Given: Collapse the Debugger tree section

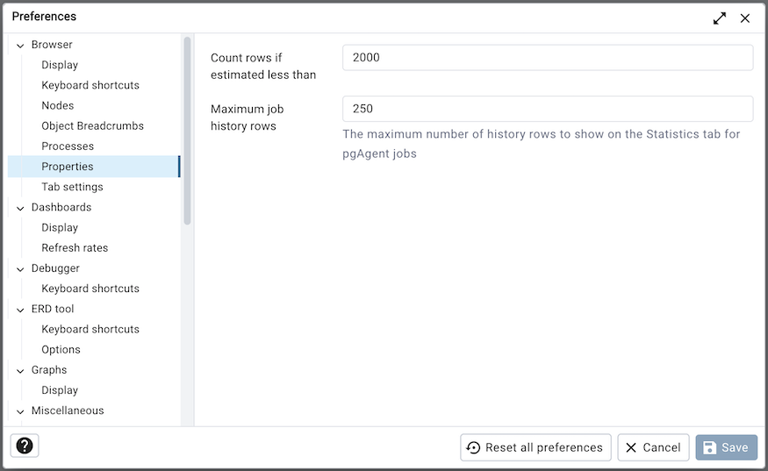Looking at the screenshot, I should (x=20, y=268).
